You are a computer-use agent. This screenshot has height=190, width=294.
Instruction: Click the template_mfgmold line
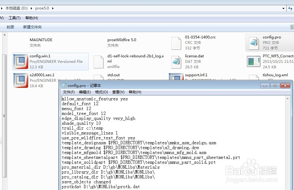pyautogui.click(x=134, y=152)
